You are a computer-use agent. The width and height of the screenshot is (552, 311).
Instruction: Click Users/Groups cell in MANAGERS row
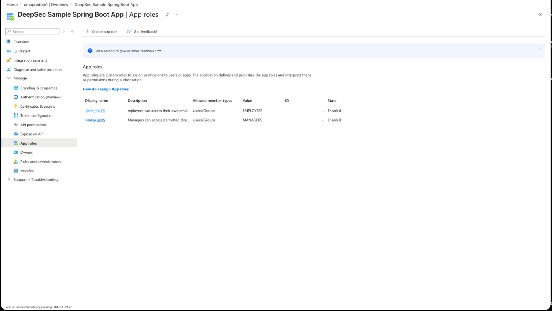click(x=204, y=120)
